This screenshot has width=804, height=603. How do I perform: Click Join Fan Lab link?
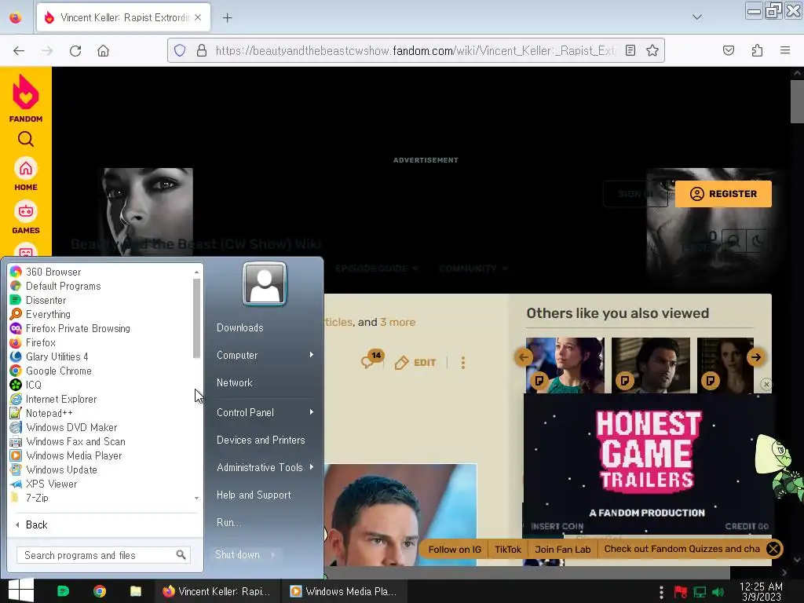(562, 549)
